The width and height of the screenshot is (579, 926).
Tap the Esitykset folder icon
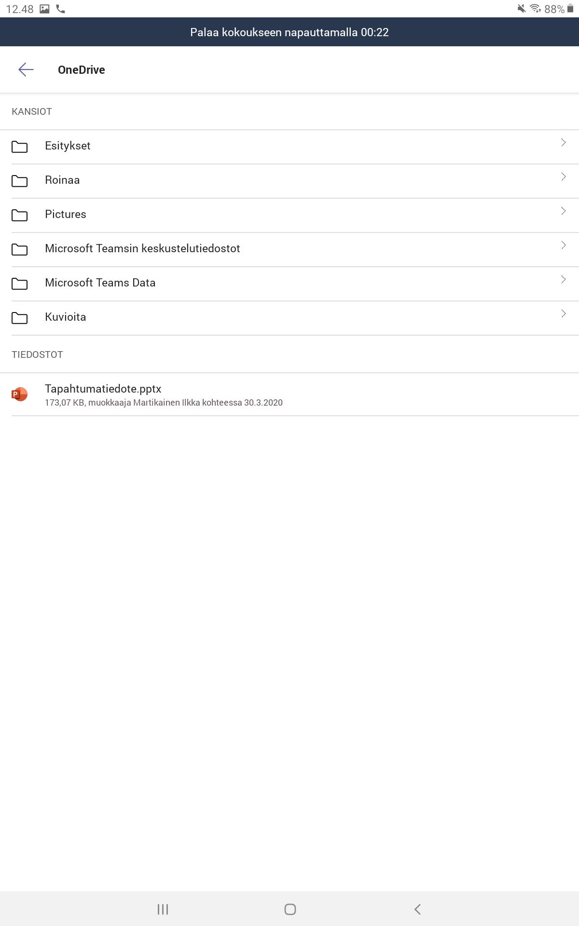tap(19, 147)
